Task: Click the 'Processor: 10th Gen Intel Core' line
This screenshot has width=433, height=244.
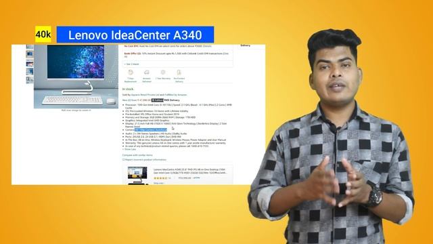Action: click(179, 106)
